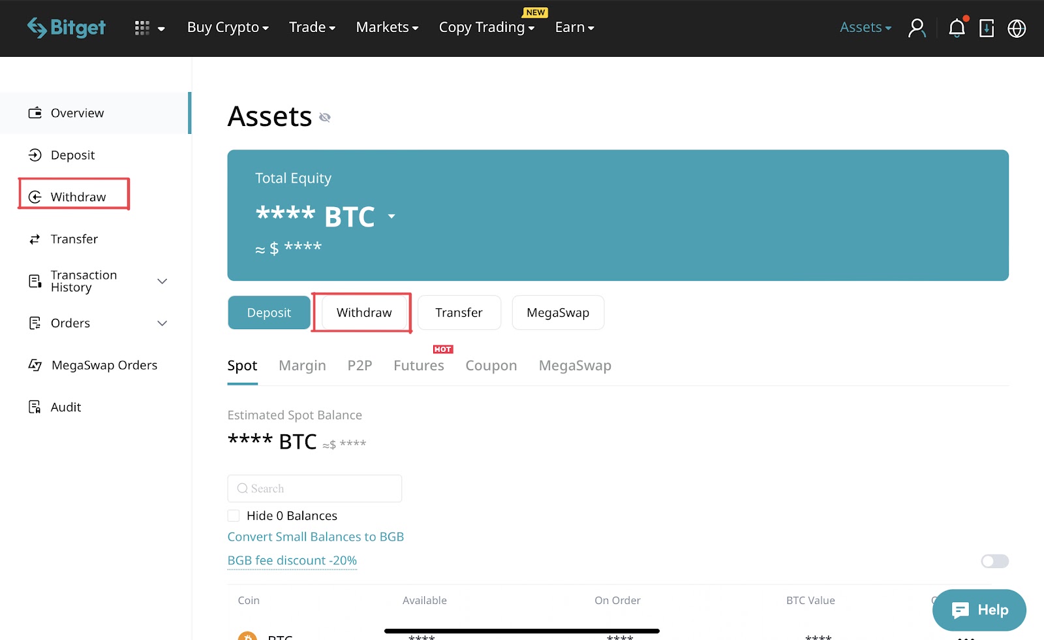The image size is (1044, 640).
Task: Select the Withdraw sidebar icon
Action: [x=36, y=196]
